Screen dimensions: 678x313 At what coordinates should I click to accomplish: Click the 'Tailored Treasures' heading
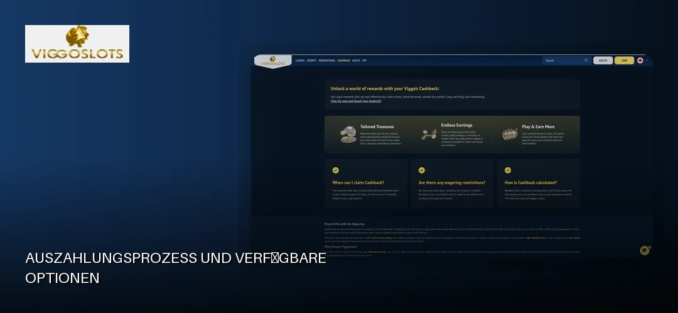click(377, 126)
